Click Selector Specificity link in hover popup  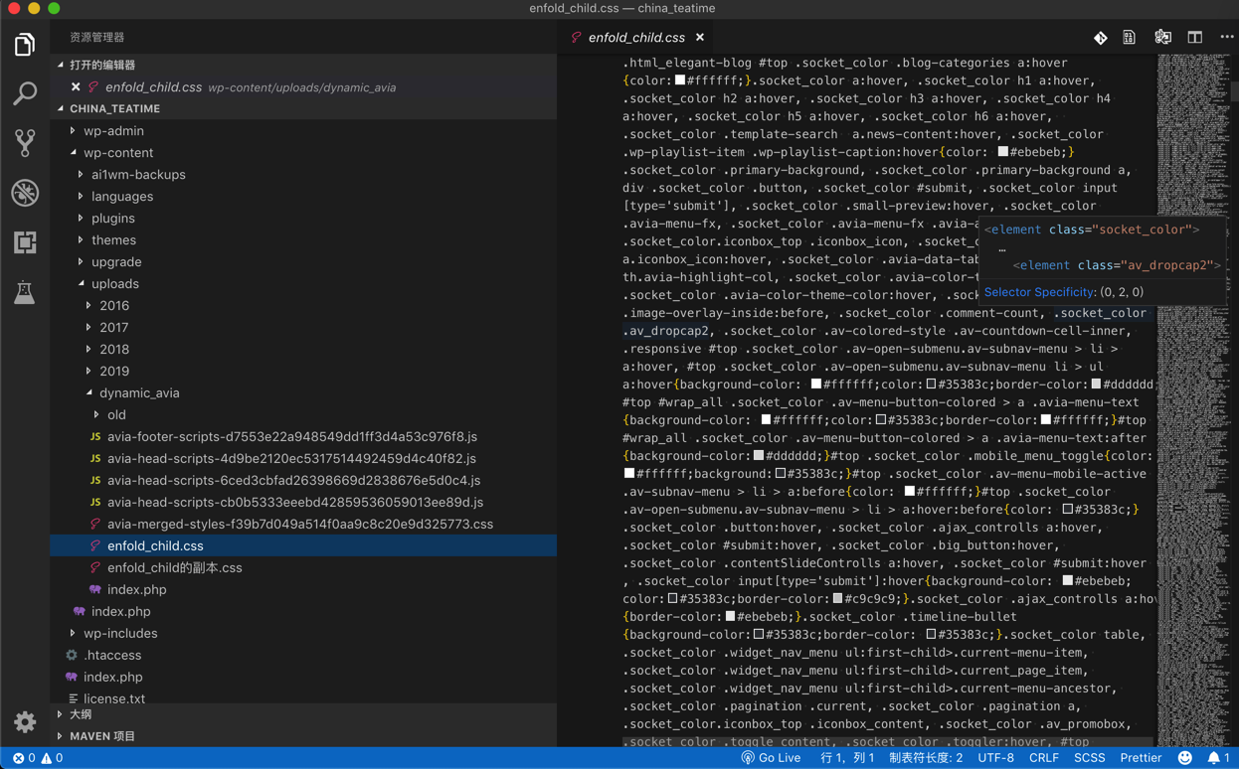tap(1039, 292)
